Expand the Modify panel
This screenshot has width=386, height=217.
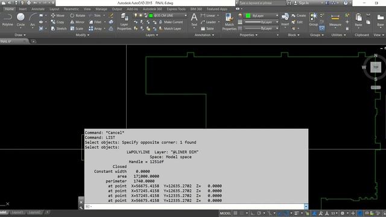point(83,35)
